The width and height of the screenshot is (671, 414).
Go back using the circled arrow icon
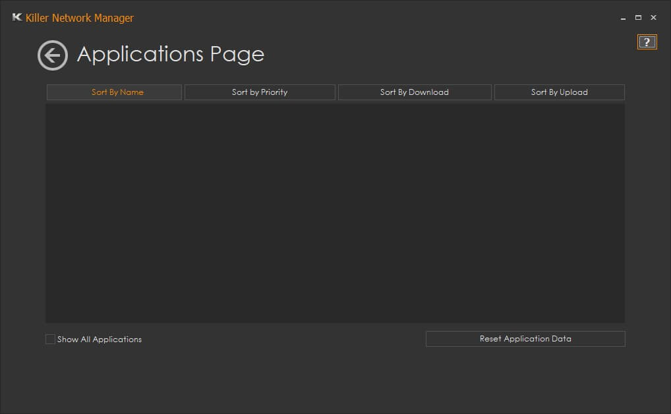(53, 55)
